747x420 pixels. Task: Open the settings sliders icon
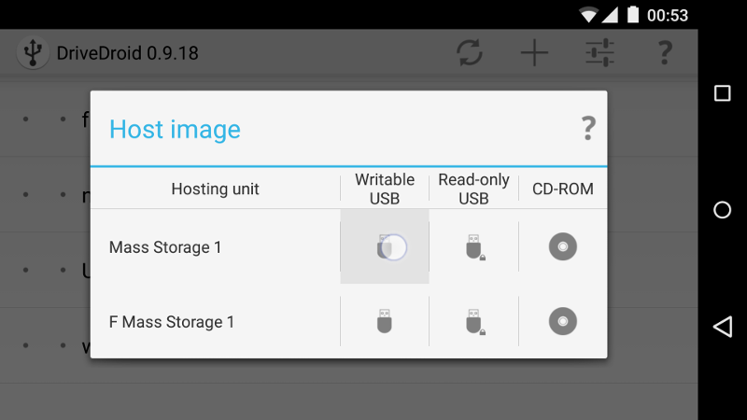599,52
